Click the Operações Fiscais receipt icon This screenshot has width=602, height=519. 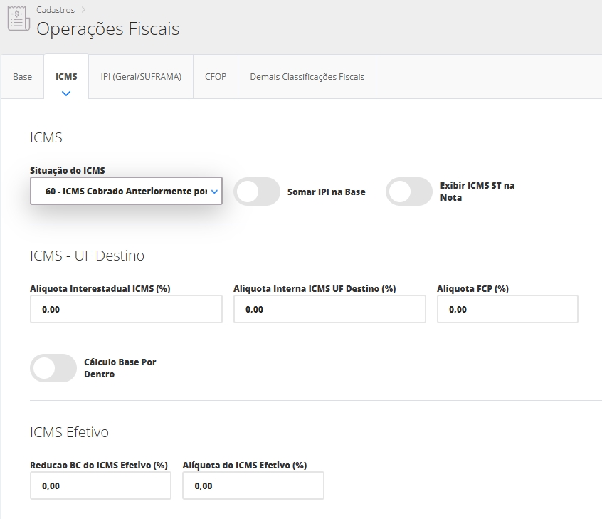point(19,19)
